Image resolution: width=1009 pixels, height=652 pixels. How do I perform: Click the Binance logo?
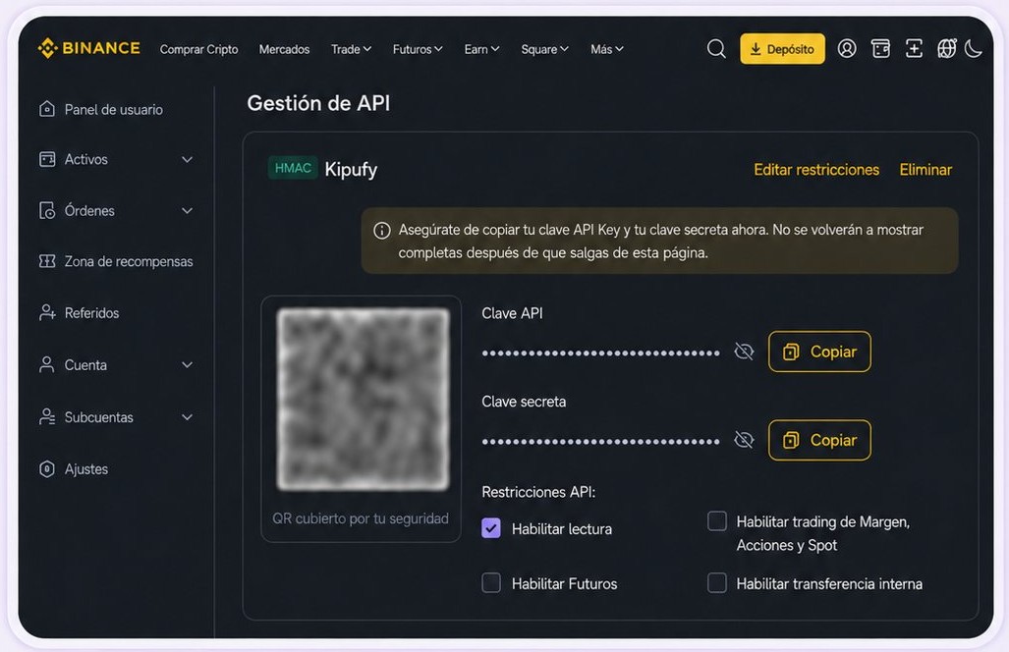point(88,48)
